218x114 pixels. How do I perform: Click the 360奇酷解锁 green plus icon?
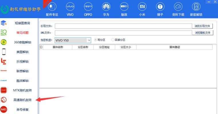point(4,42)
